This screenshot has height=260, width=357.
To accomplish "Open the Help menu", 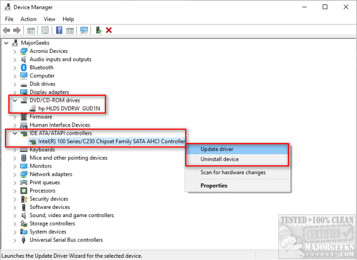I will [x=68, y=19].
